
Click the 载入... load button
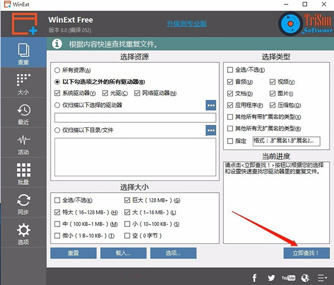pos(124,253)
